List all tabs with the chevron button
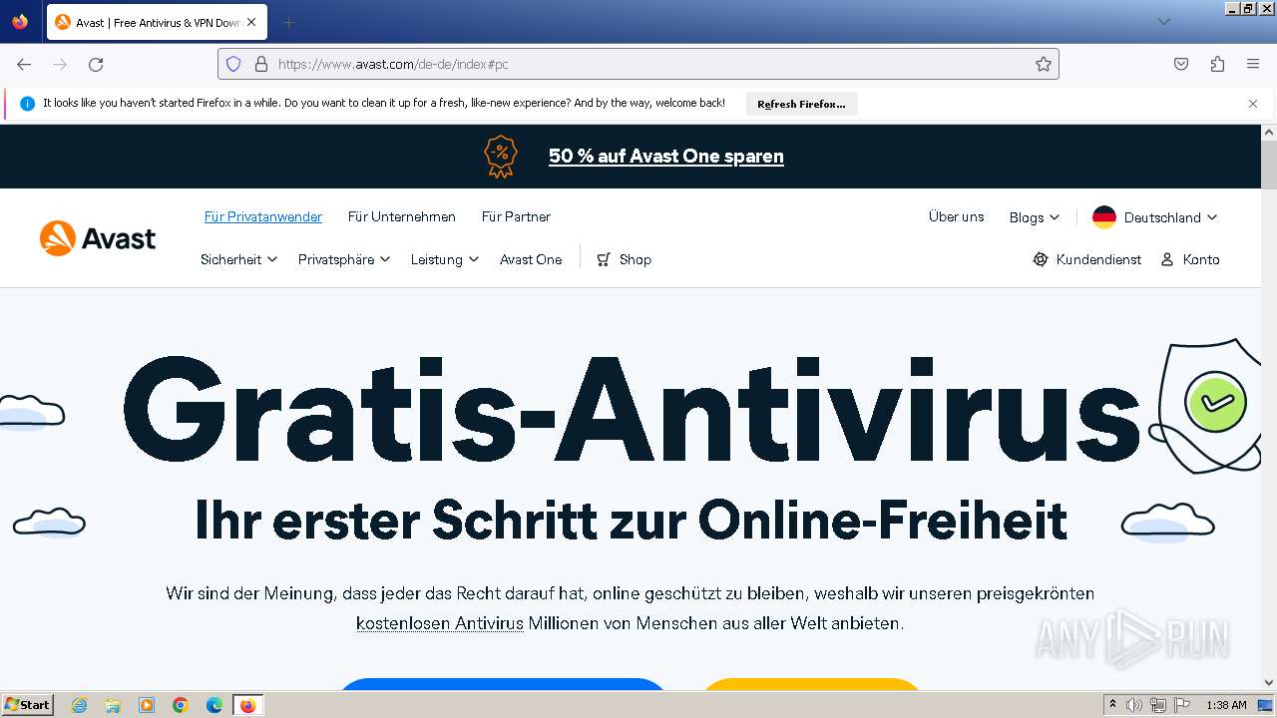1277x718 pixels. [1163, 22]
